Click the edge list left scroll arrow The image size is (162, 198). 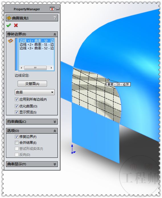pos(21,68)
